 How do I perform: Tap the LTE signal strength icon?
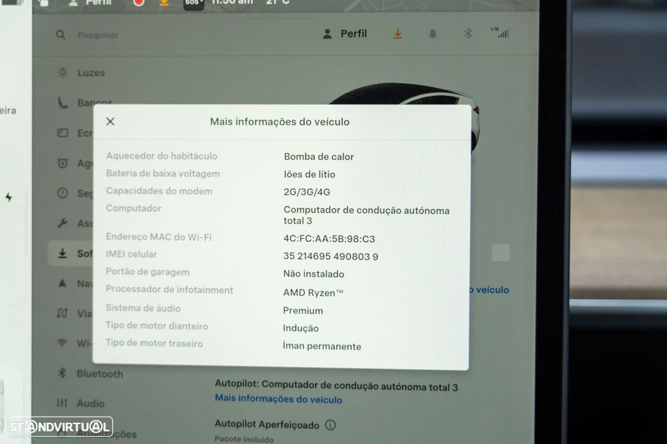coord(500,32)
